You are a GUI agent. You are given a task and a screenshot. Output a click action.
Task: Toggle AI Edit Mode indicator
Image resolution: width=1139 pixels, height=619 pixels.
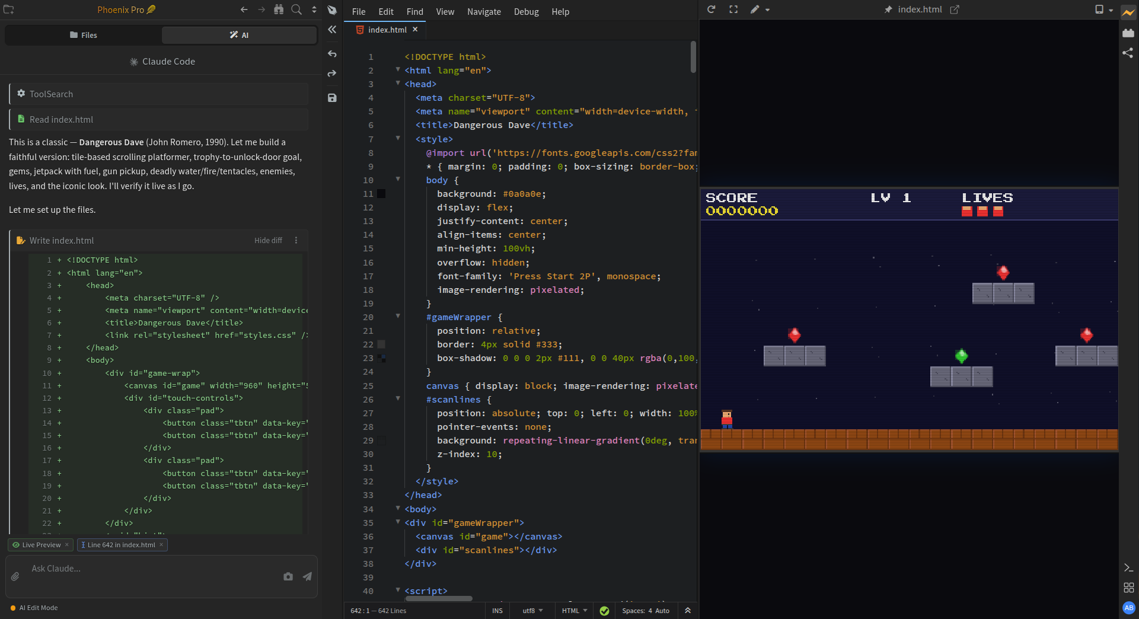point(34,608)
